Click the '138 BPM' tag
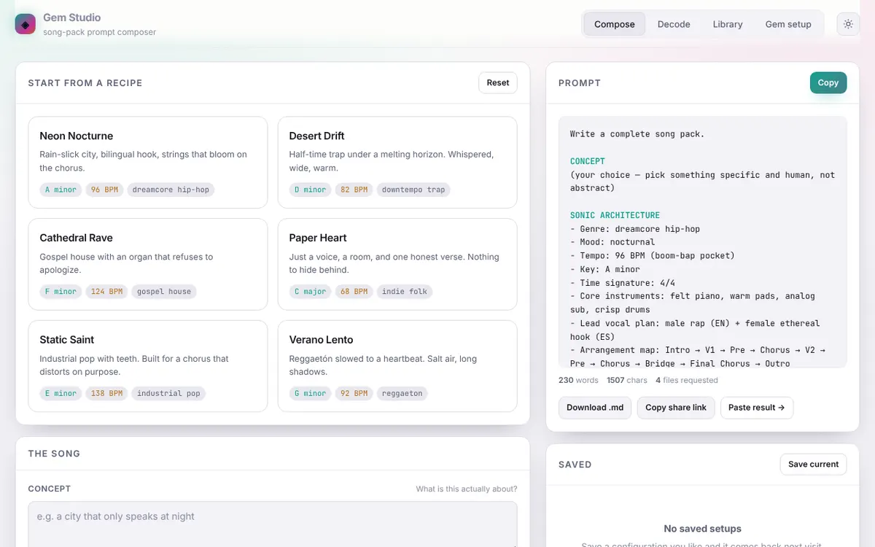This screenshot has width=875, height=547. pos(106,393)
